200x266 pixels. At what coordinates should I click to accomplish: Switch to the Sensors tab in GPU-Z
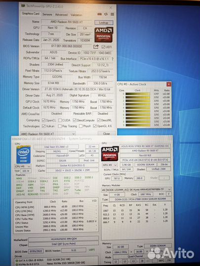click(x=47, y=14)
